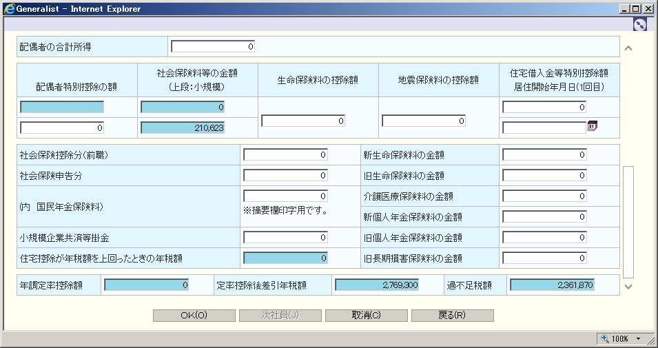
Task: Open calendar picker for 居住開始年月日
Action: point(592,125)
